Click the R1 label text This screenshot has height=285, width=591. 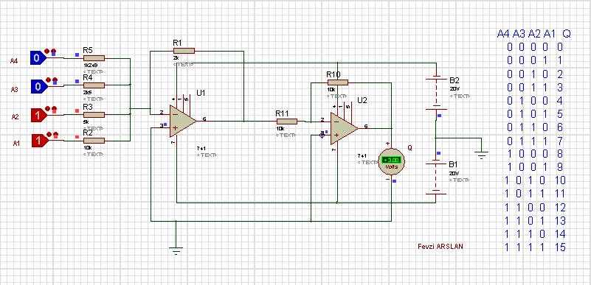pyautogui.click(x=178, y=43)
